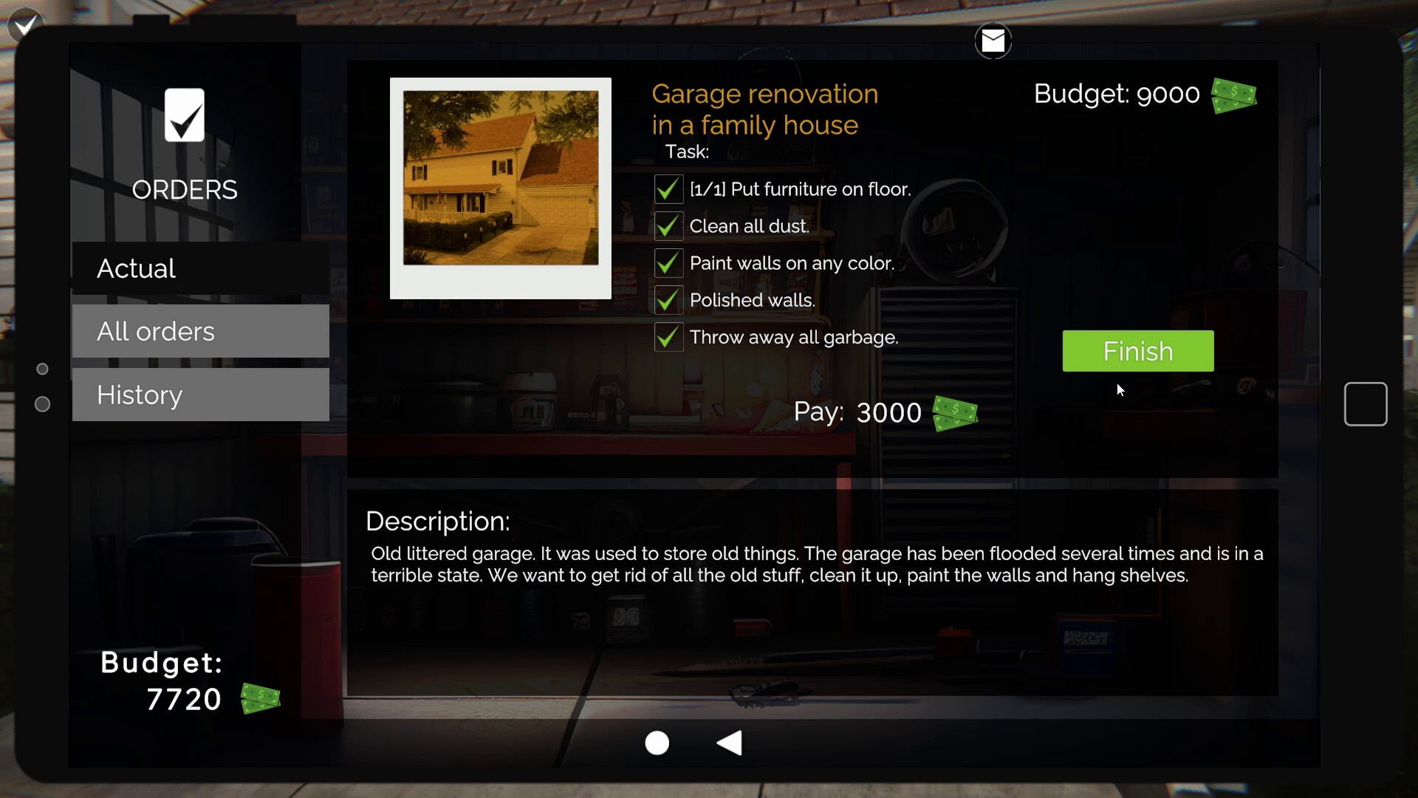Click the 'Actual' orders menu item
Viewport: 1418px width, 798px height.
click(135, 268)
